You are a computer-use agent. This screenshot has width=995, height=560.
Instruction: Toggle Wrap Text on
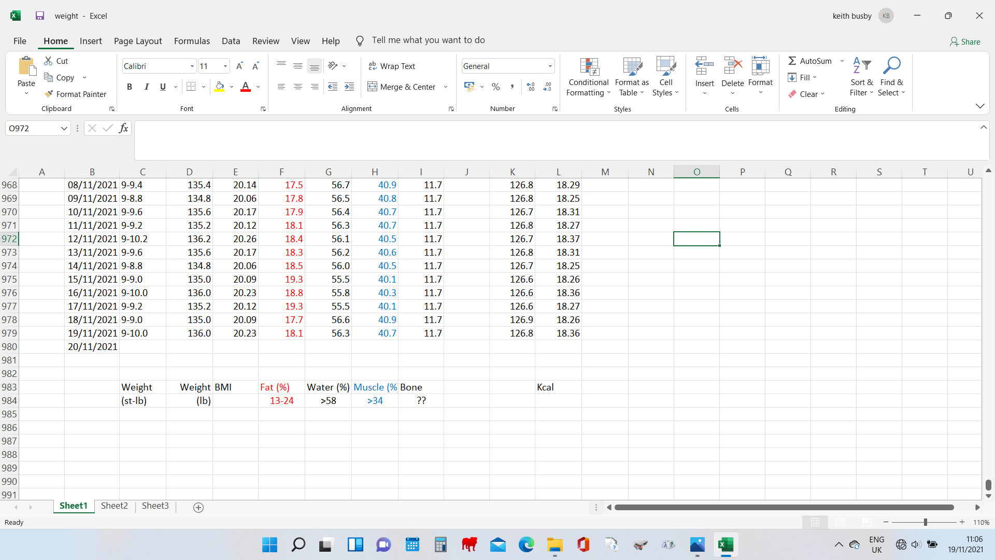392,66
